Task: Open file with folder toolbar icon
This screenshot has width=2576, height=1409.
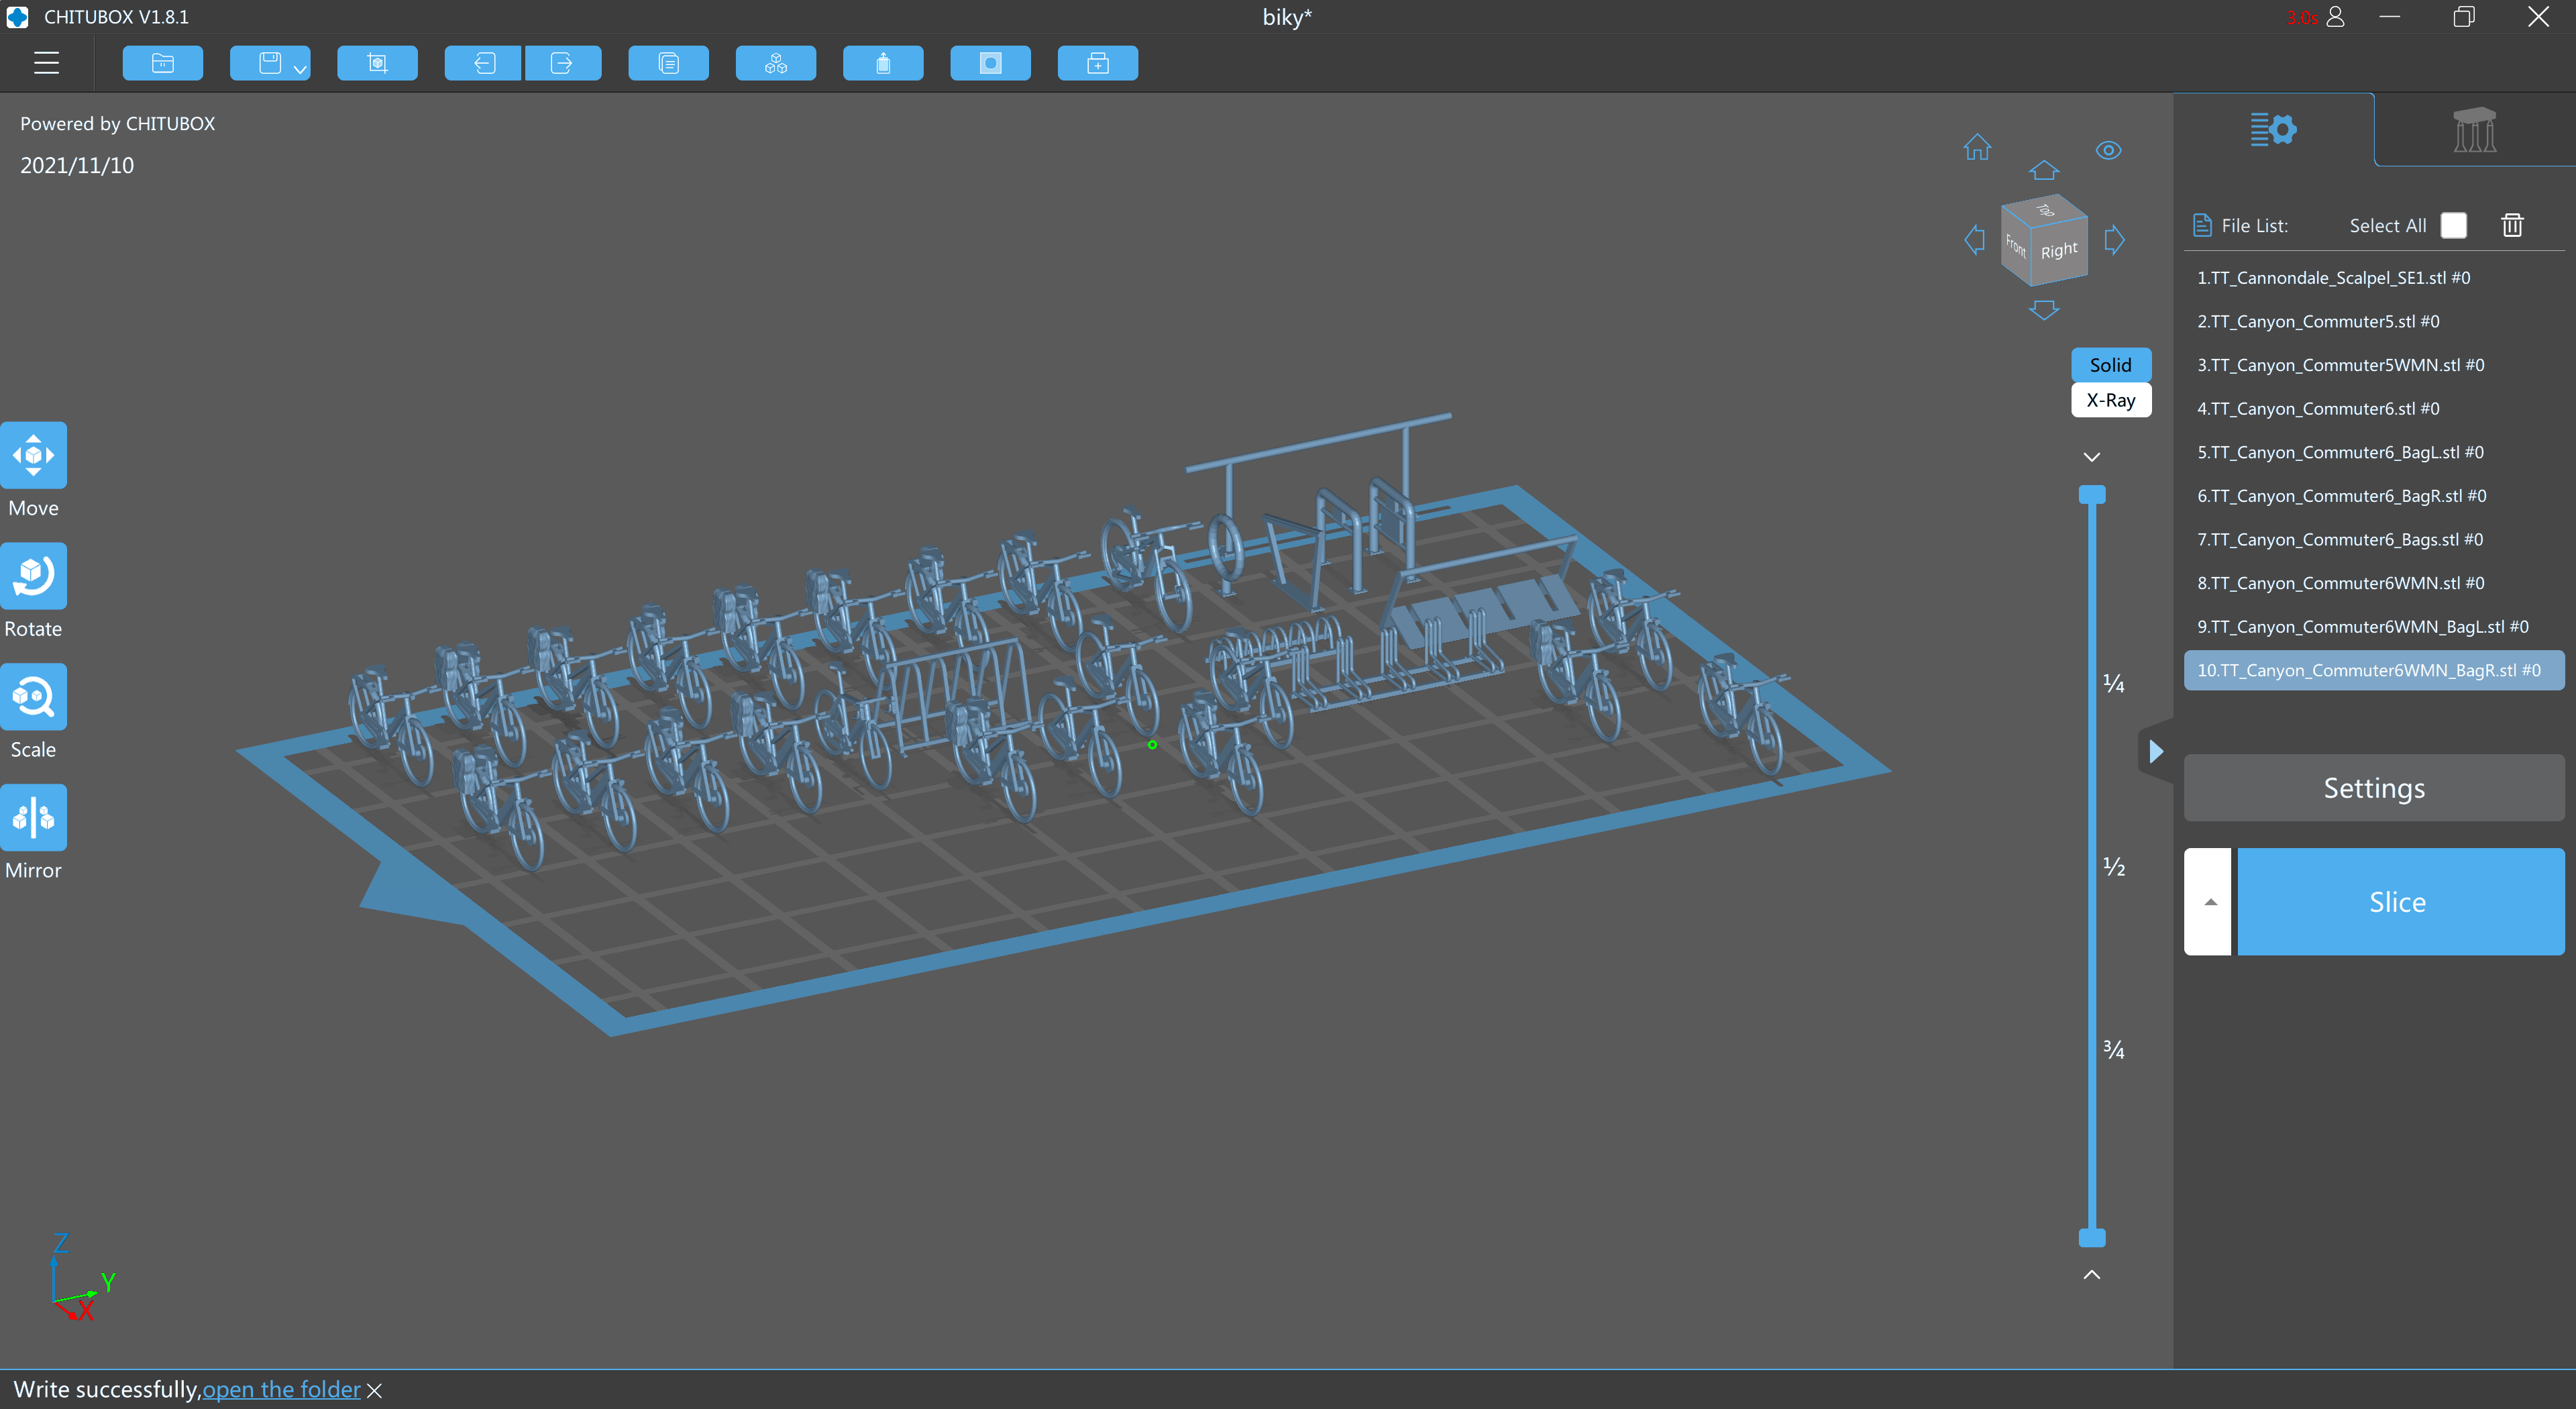Action: pyautogui.click(x=162, y=63)
